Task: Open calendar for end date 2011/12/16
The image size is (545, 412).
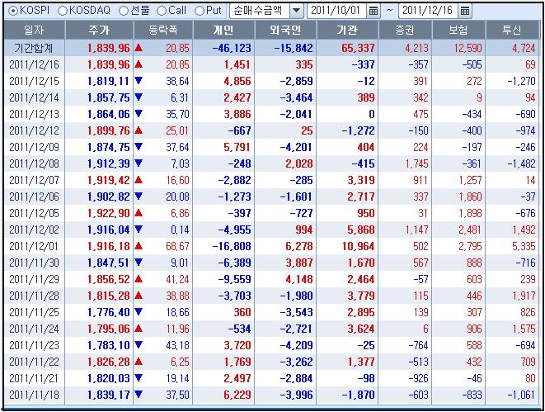Action: click(x=465, y=11)
